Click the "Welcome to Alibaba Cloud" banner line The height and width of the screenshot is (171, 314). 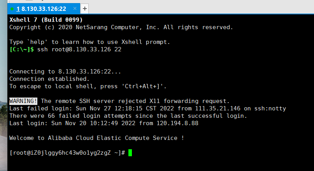(x=96, y=138)
